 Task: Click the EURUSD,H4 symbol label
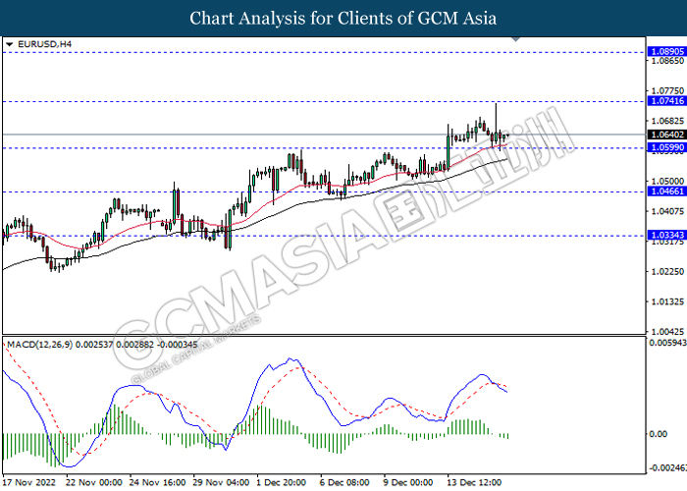pyautogui.click(x=45, y=44)
